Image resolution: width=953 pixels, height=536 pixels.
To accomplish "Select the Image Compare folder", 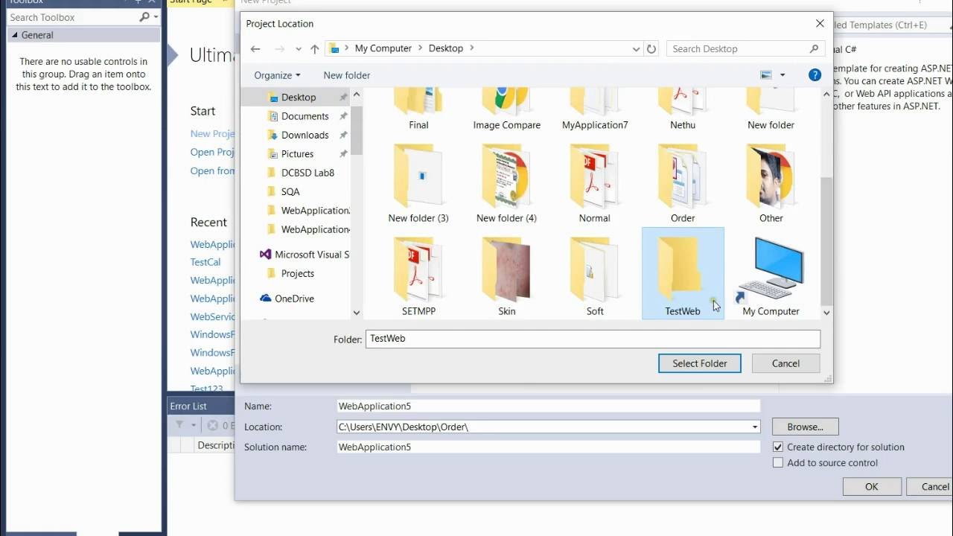I will click(x=507, y=110).
